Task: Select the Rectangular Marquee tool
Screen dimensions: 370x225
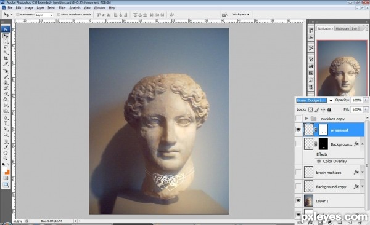Action: (x=6, y=42)
